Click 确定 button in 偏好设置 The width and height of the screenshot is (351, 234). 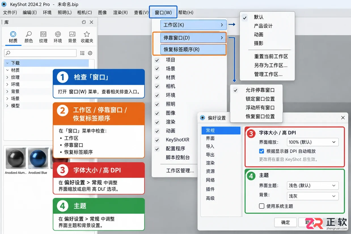pos(286,222)
